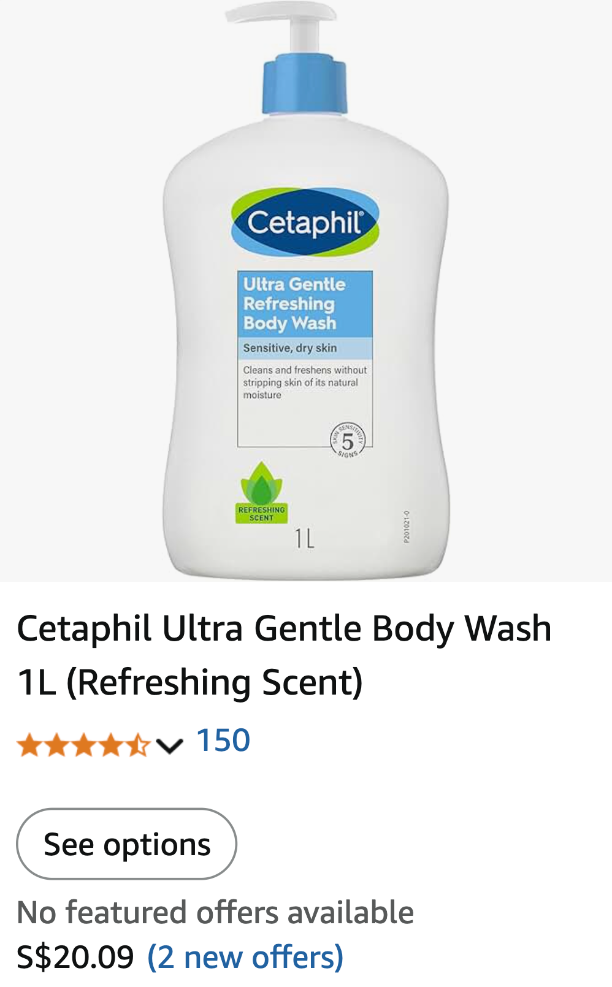Image resolution: width=612 pixels, height=987 pixels.
Task: Click the Cetaphil oval logo on the bottle
Action: click(305, 221)
